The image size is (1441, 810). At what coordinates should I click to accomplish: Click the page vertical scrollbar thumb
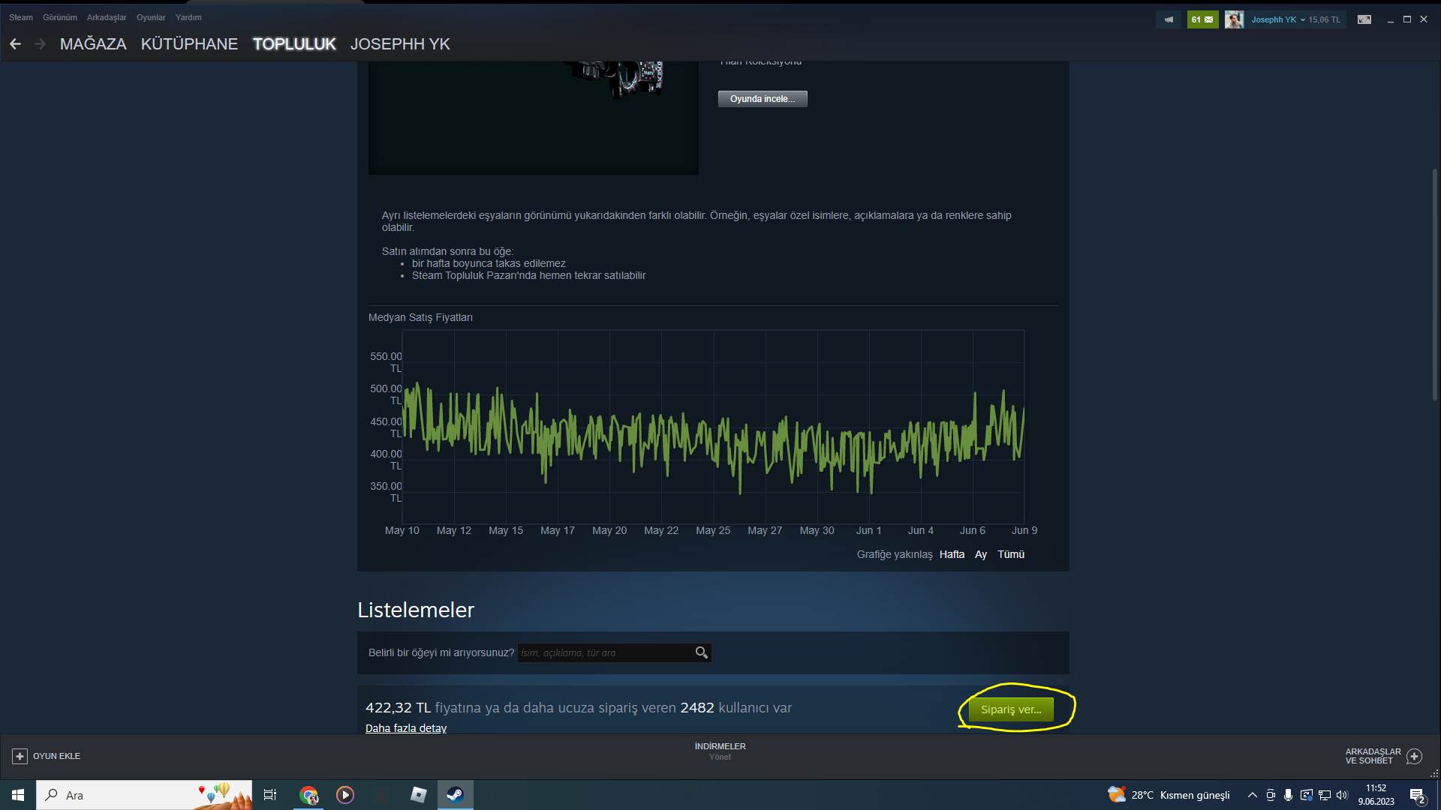[1434, 285]
